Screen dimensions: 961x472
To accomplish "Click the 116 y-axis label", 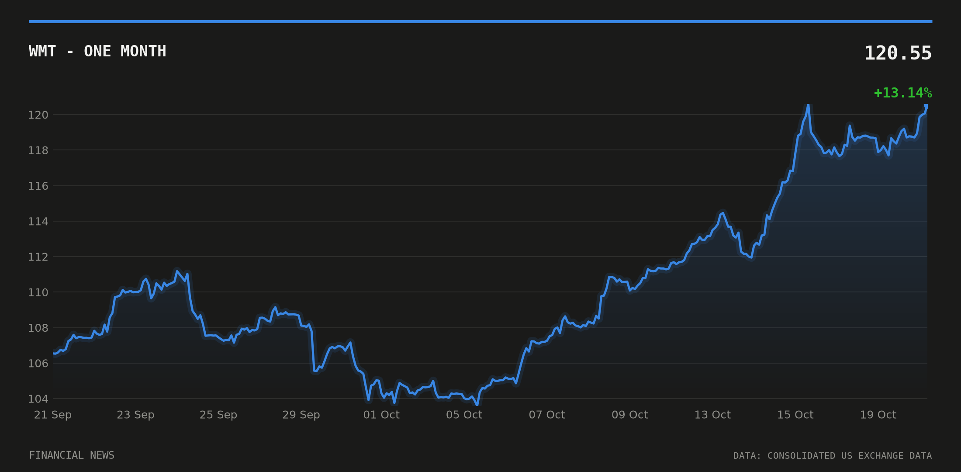I will point(38,186).
